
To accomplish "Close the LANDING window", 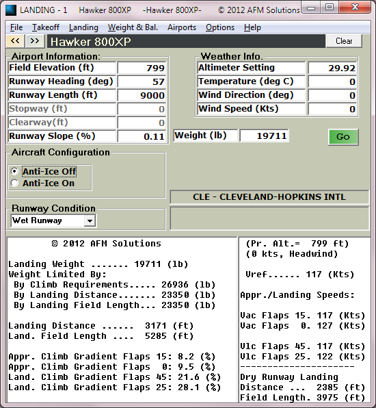I will click(x=355, y=8).
